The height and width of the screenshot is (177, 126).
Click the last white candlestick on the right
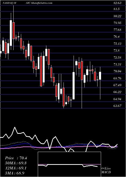[100, 76]
